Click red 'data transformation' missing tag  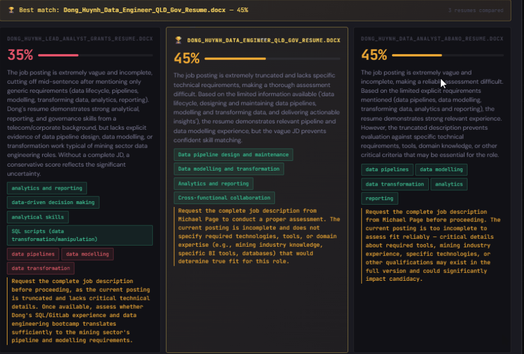(x=41, y=268)
